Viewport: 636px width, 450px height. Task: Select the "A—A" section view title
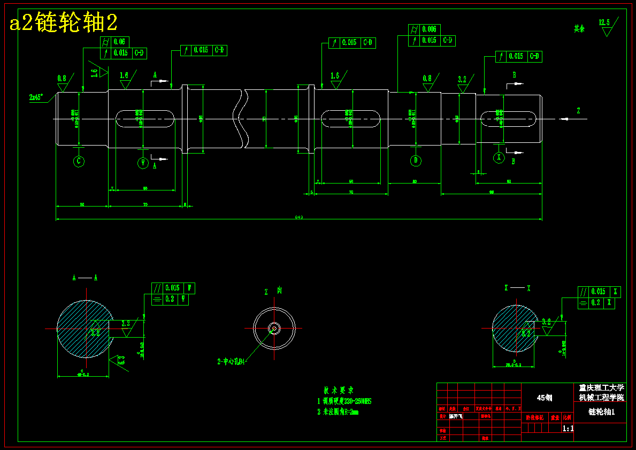[x=85, y=278]
